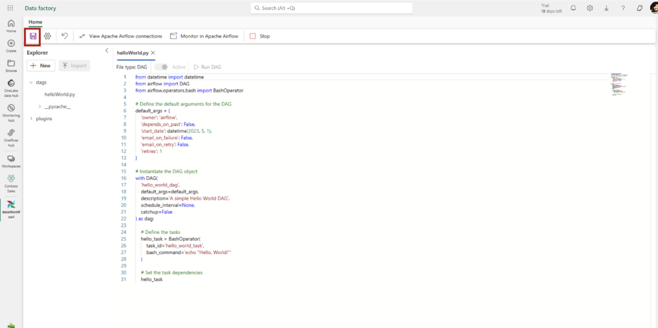This screenshot has width=658, height=328.
Task: Click the Explorer panel heading
Action: [37, 53]
